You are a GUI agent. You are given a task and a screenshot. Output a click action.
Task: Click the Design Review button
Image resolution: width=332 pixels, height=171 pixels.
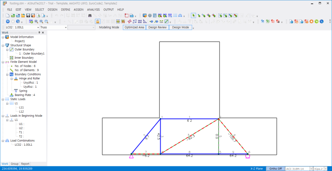pos(158,27)
